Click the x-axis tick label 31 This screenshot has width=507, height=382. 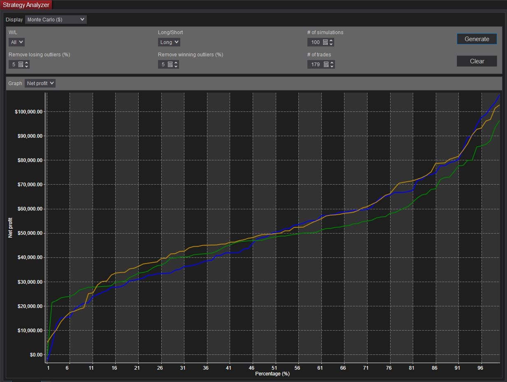point(183,368)
